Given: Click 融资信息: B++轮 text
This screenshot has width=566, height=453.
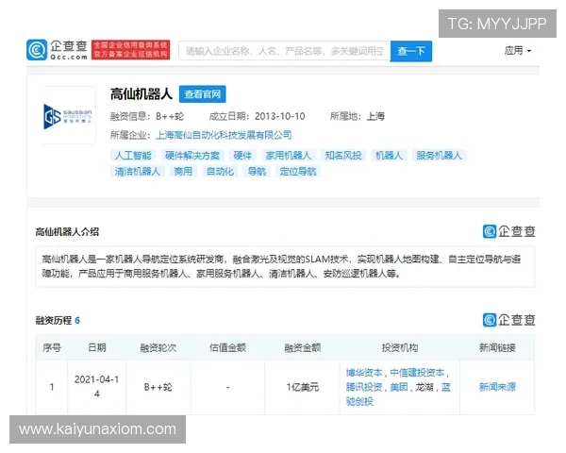Looking at the screenshot, I should [147, 116].
